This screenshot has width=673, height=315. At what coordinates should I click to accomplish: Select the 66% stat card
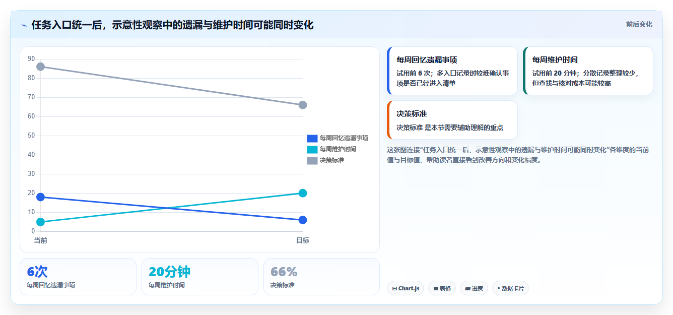321,277
